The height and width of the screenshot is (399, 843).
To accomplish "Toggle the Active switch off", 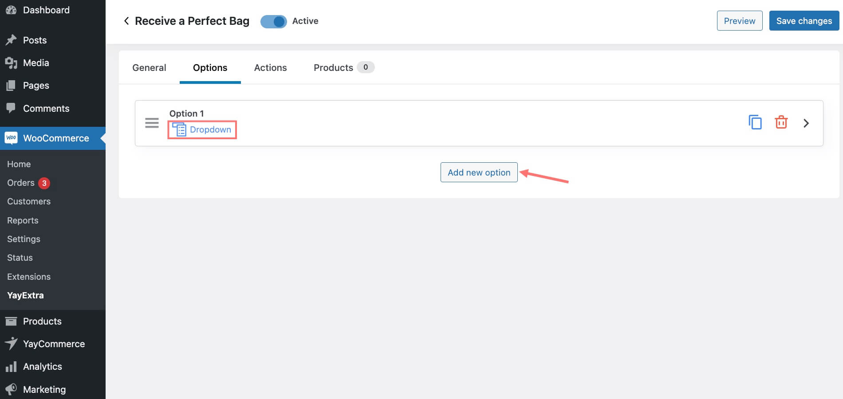I will 273,21.
